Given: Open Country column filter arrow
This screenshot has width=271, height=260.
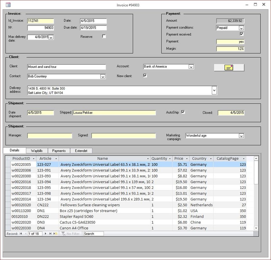Looking at the screenshot, I should 211,159.
